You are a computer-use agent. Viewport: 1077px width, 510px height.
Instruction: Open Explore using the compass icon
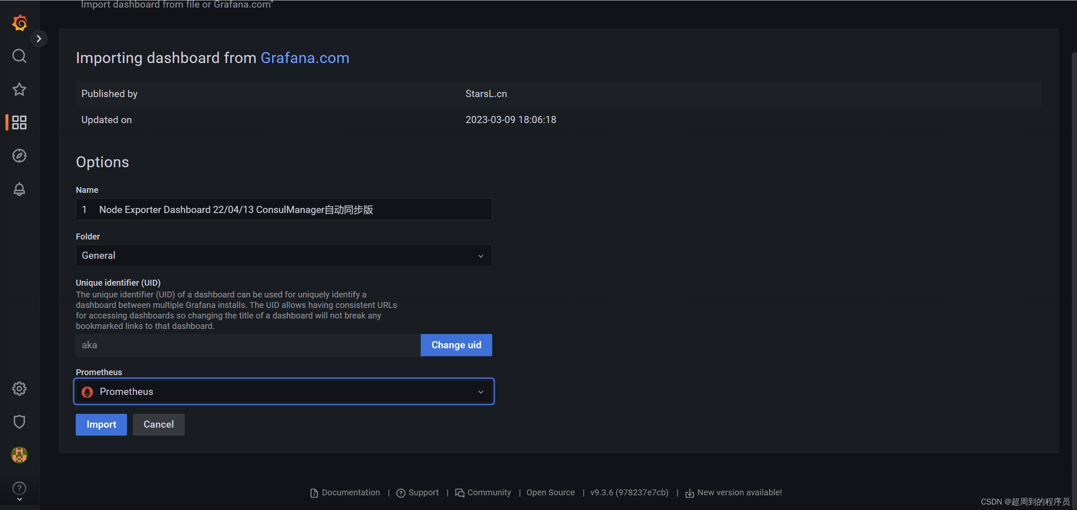tap(19, 155)
